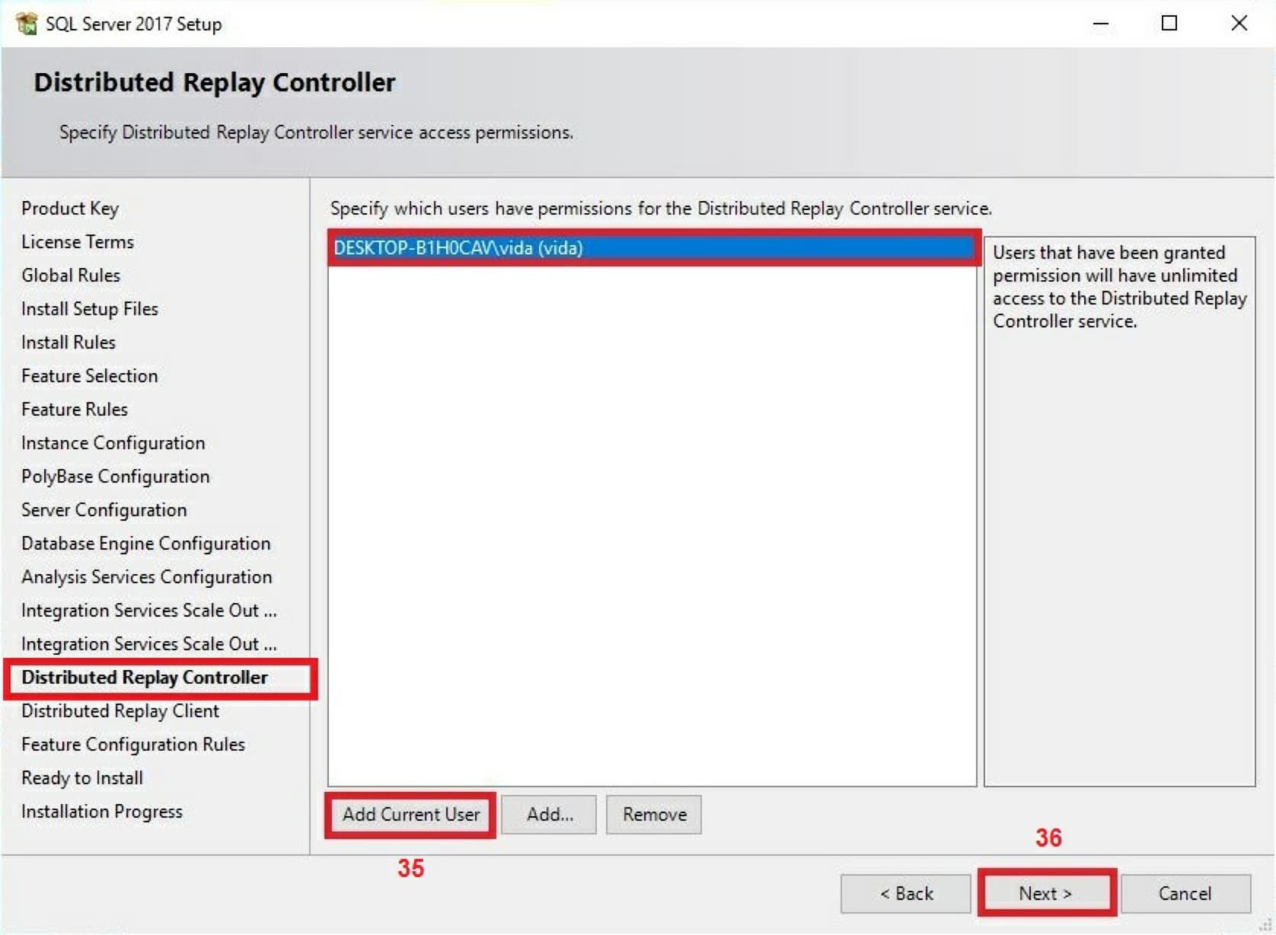This screenshot has height=935, width=1276.
Task: Click the SQL Server Setup title bar icon
Action: tap(27, 24)
